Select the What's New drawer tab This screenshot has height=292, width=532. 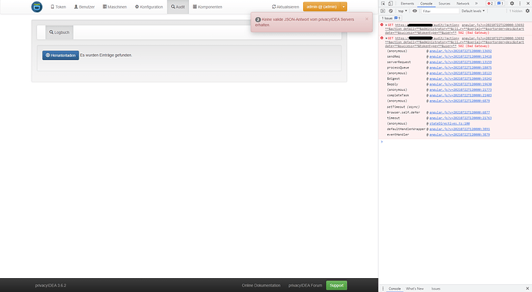pyautogui.click(x=415, y=289)
